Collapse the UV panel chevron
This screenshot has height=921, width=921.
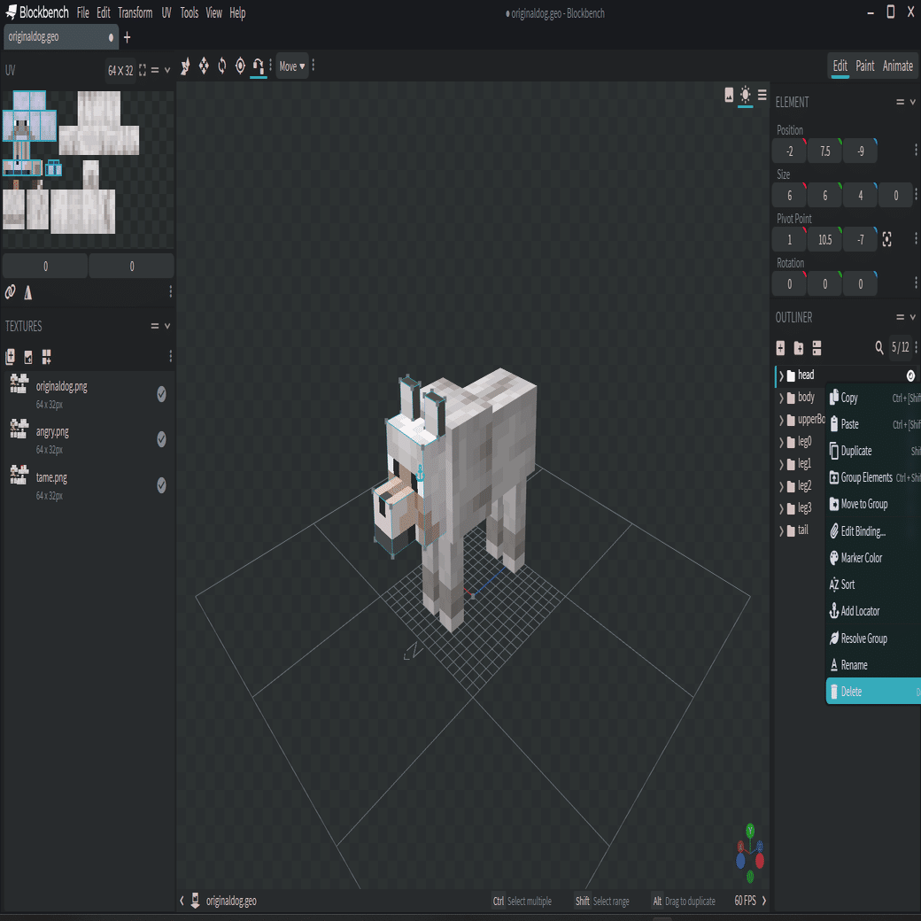click(167, 70)
